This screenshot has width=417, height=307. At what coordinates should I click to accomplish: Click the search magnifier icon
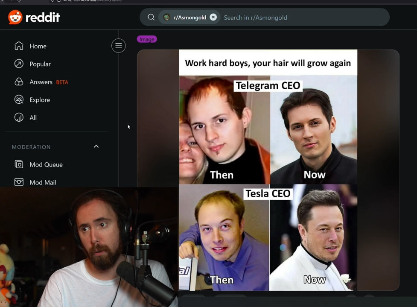[x=151, y=17]
